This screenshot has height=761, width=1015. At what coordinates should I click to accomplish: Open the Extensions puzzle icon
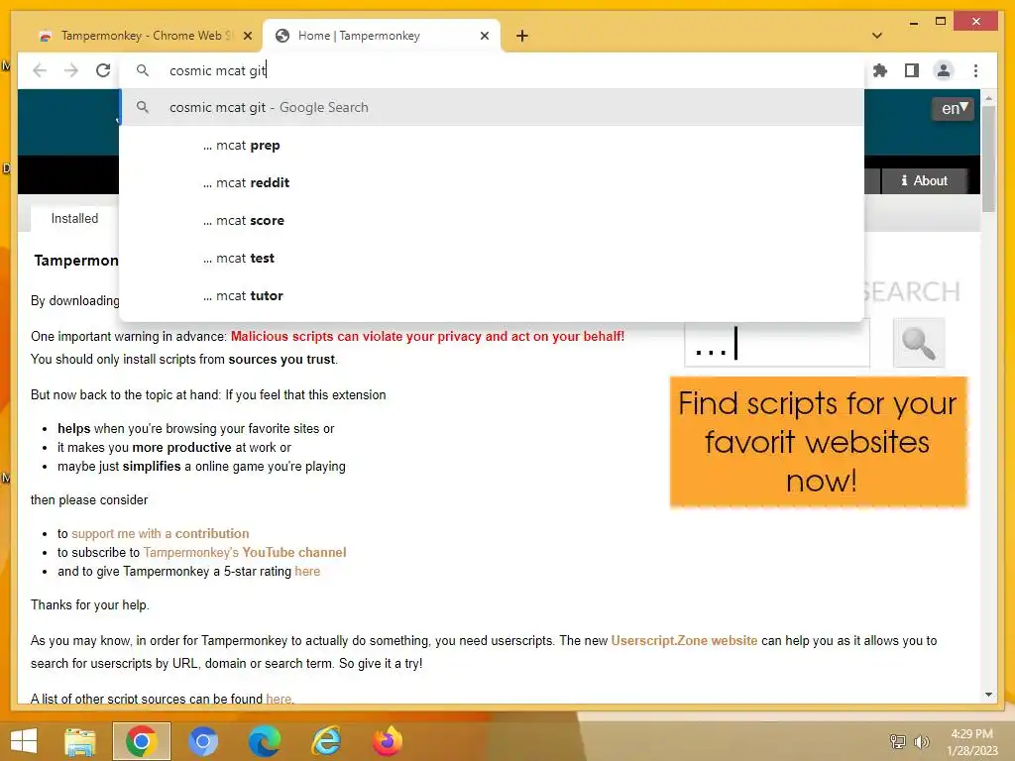(880, 70)
